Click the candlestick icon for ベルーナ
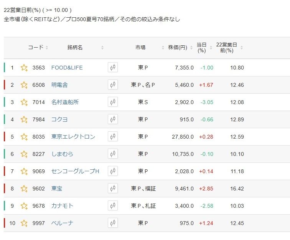The width and height of the screenshot is (290, 240). click(113, 223)
